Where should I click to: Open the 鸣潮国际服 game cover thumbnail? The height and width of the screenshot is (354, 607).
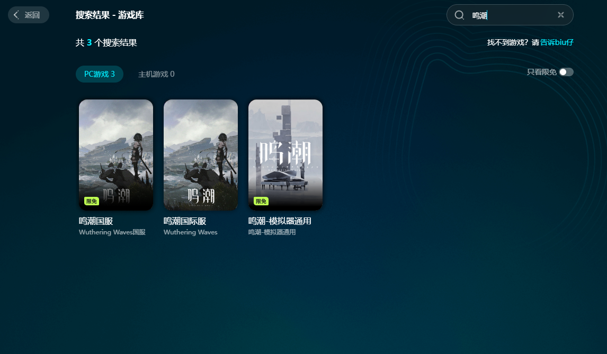(201, 155)
